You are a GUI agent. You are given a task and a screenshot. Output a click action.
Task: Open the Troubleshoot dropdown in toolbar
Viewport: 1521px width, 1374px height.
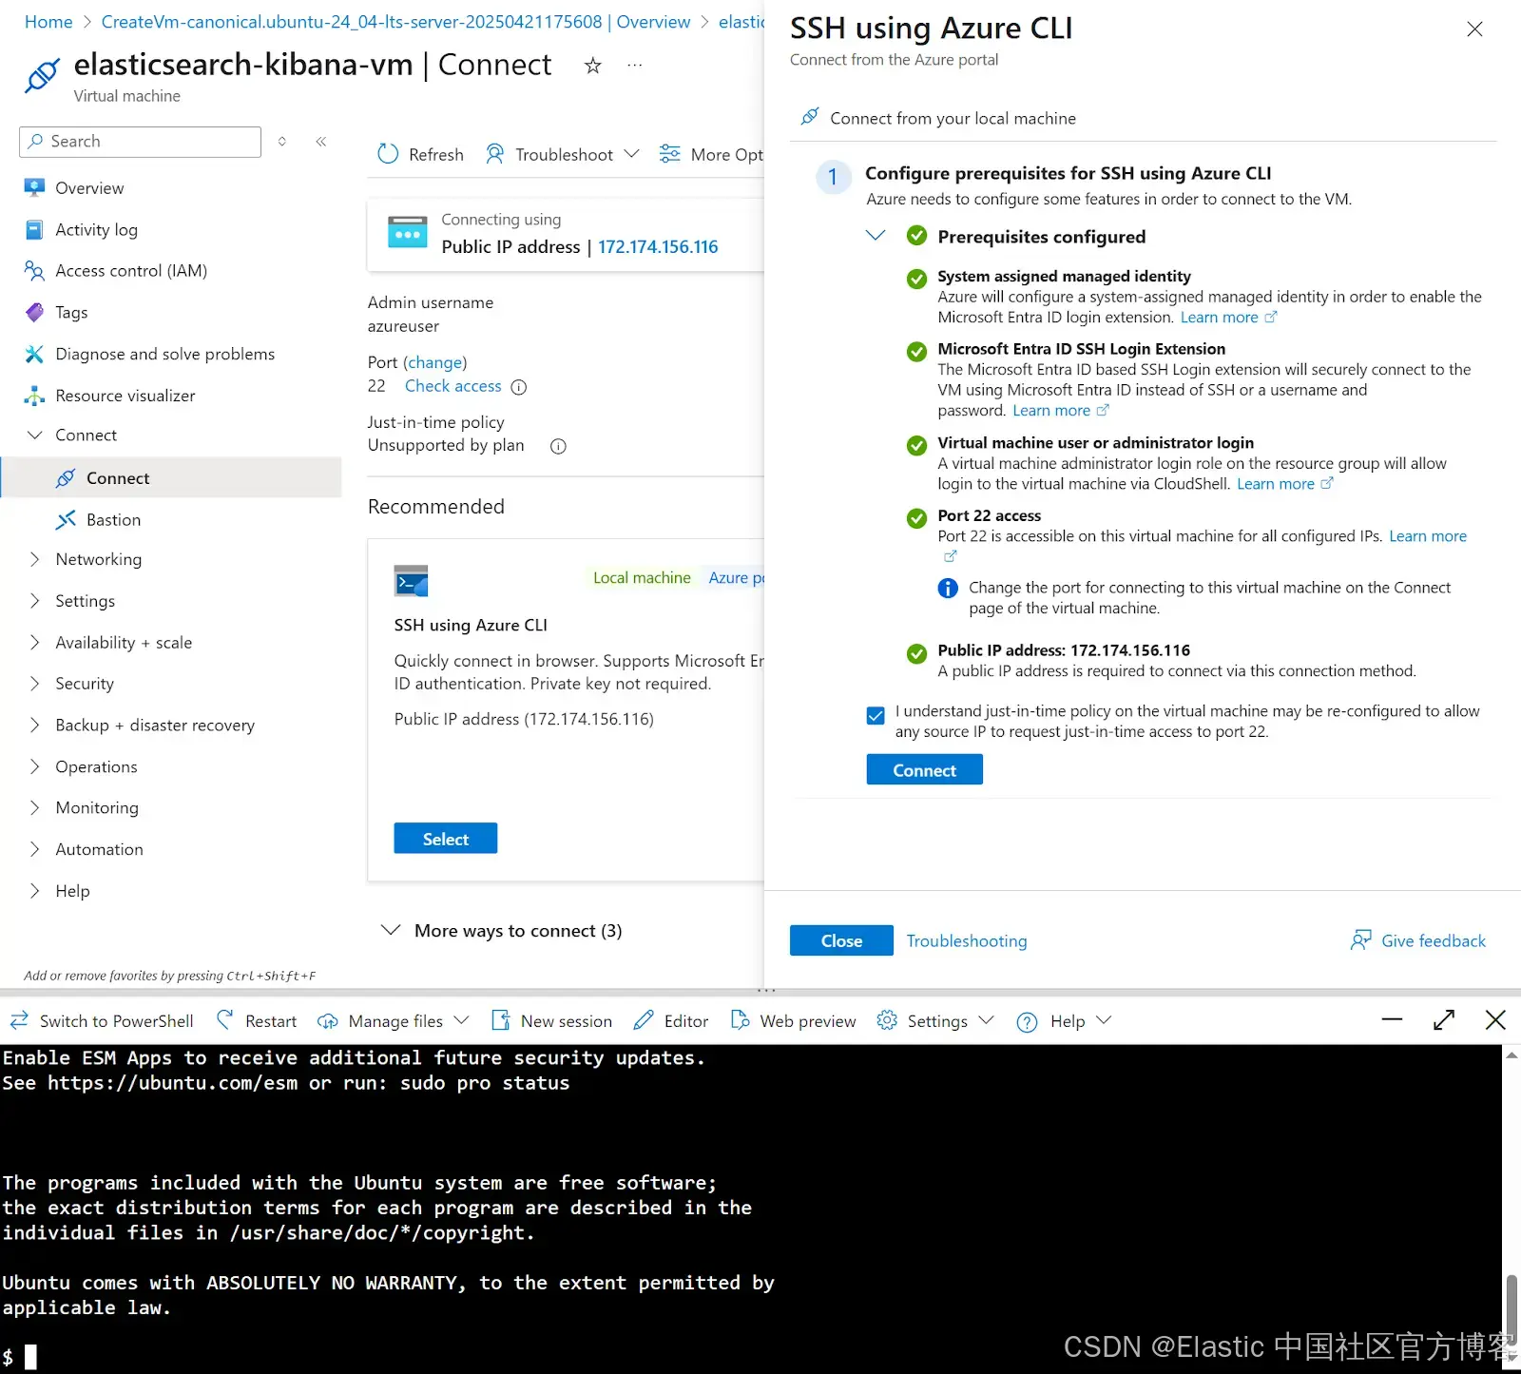(x=563, y=154)
